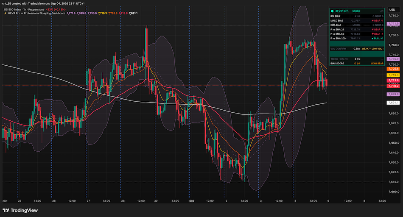Screen dimensions: 403x217
Task: Click BEAR -1 signal in P vs EMA 21 row
Action: [378, 30]
